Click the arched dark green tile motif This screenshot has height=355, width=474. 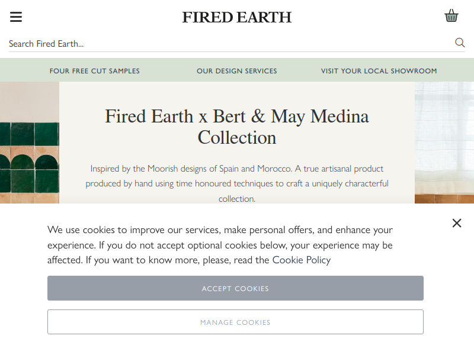coord(46,162)
